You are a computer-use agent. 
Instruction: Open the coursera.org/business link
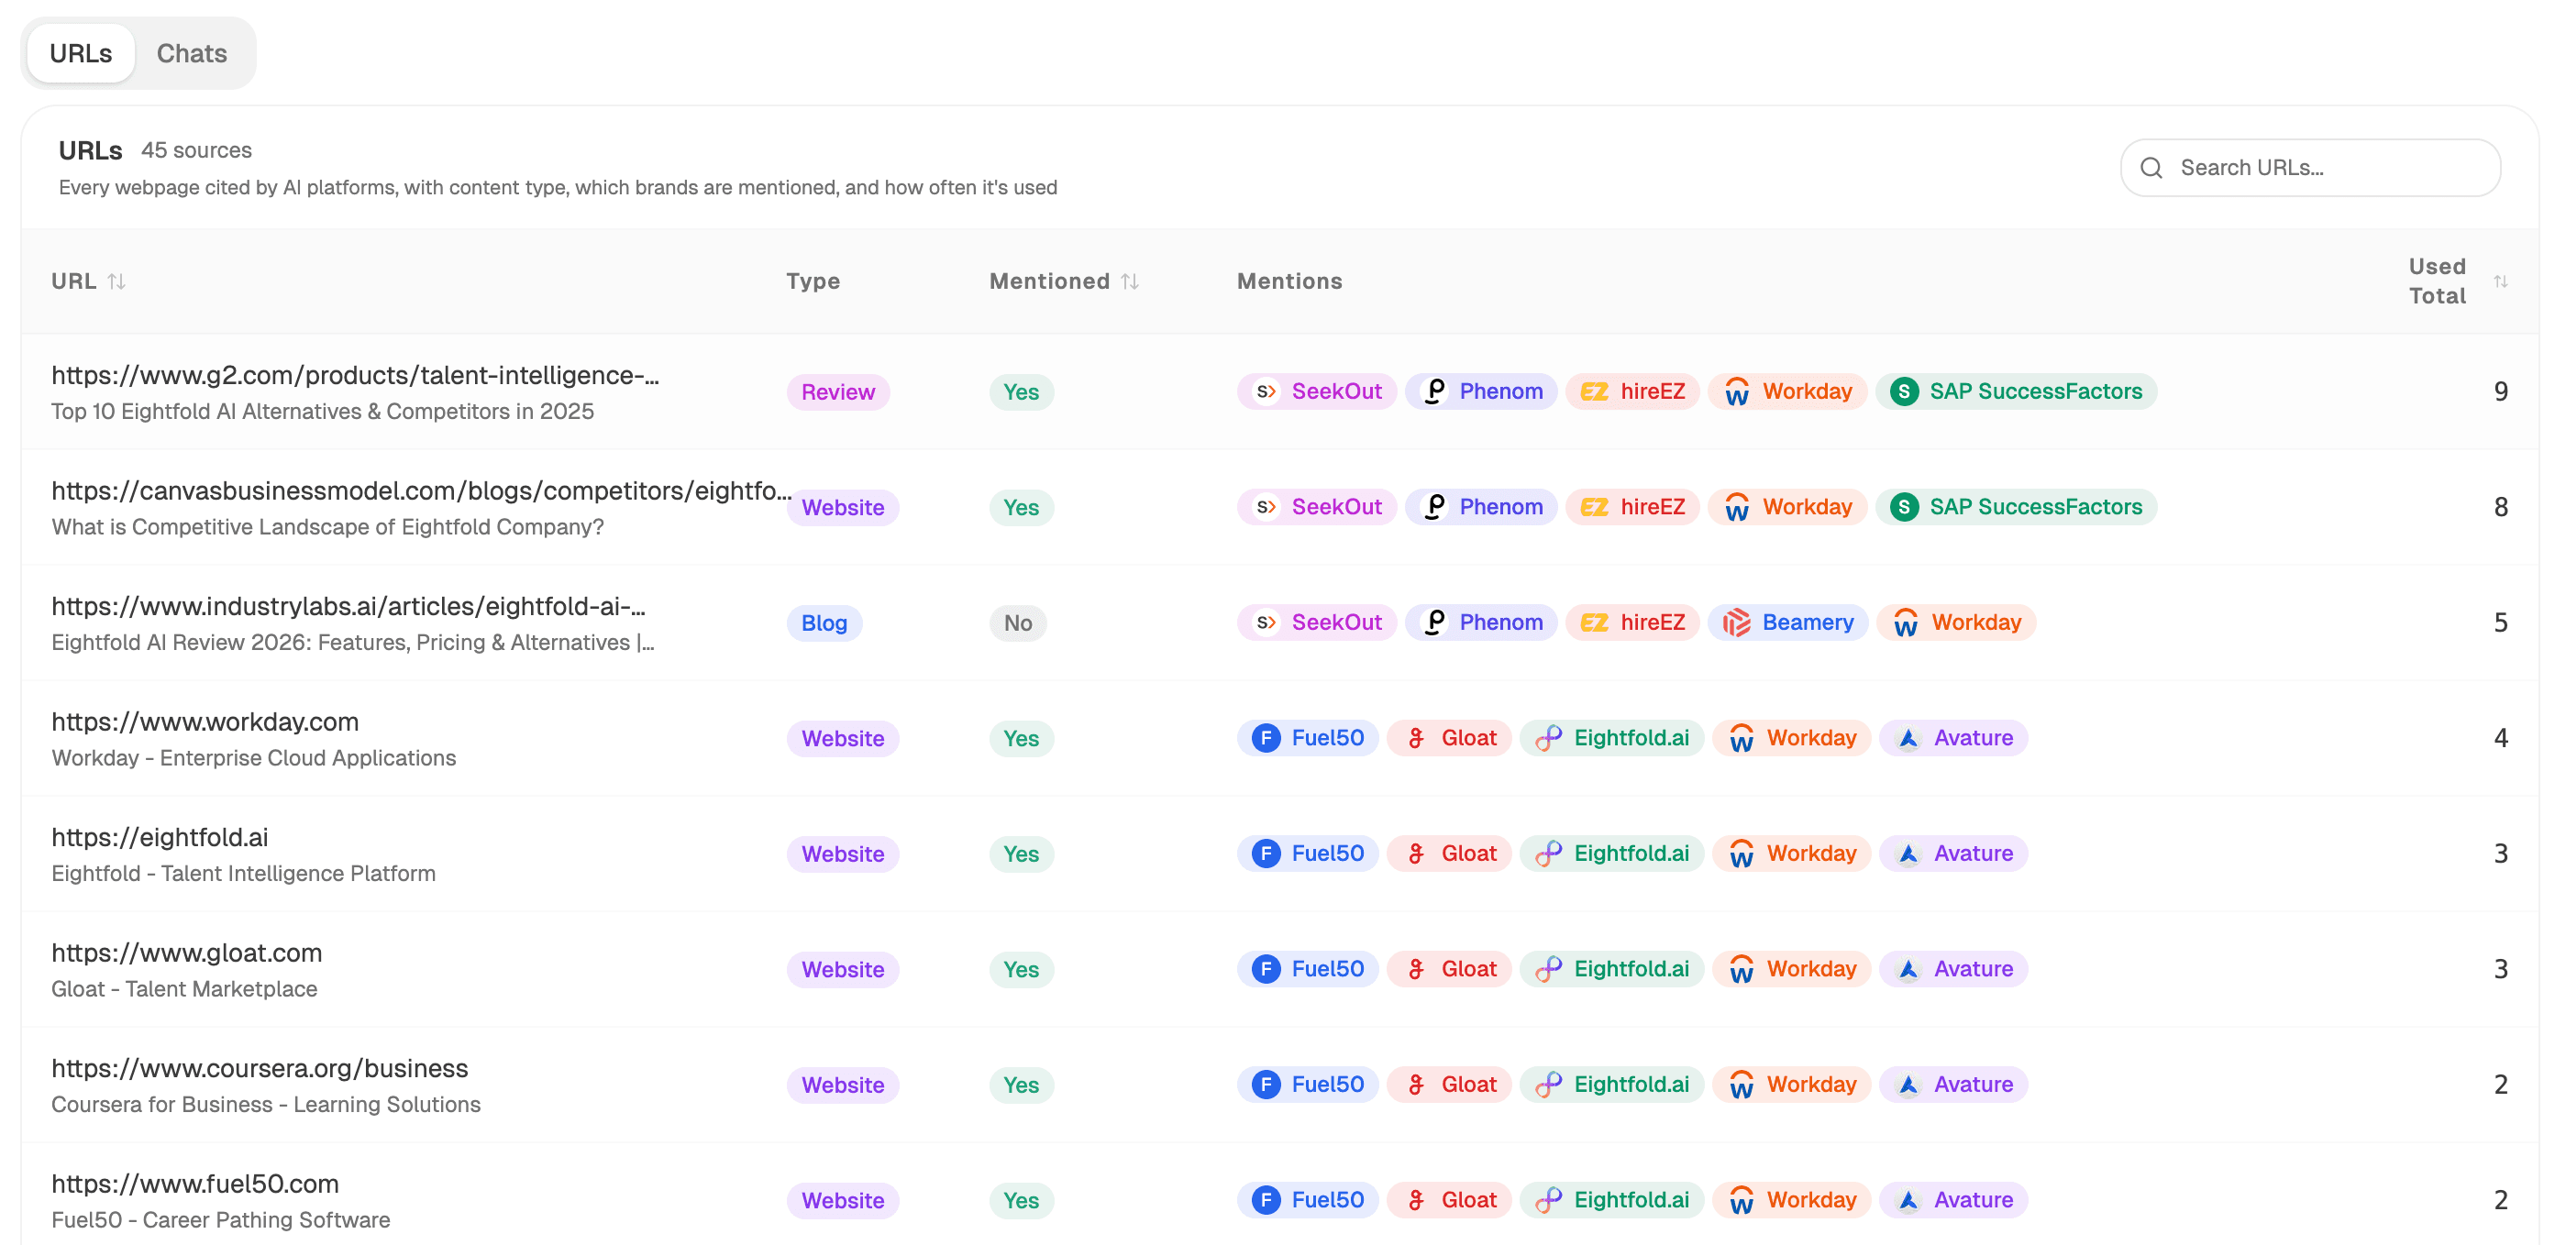point(259,1068)
